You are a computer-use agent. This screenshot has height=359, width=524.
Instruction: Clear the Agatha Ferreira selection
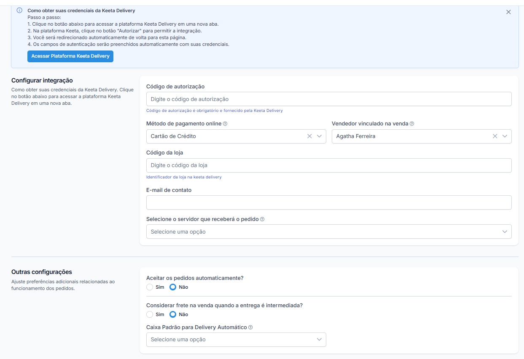(495, 136)
